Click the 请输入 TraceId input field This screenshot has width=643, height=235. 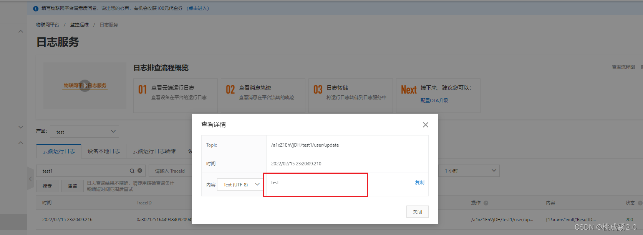[x=171, y=171]
